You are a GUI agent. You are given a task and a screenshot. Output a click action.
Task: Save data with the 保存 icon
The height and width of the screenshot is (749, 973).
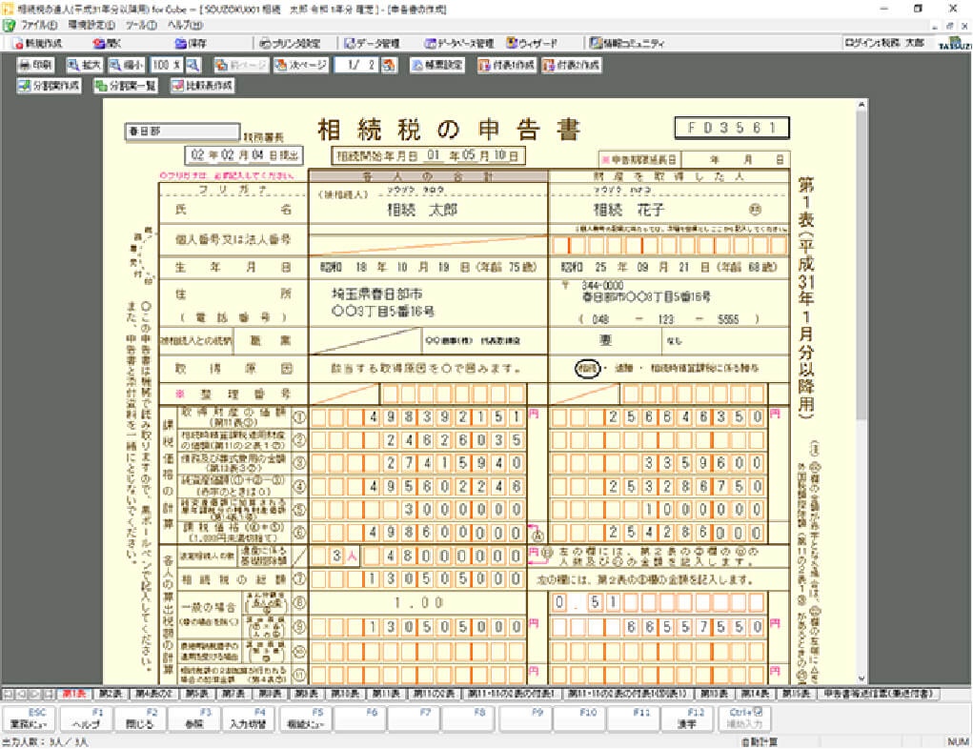[x=190, y=43]
